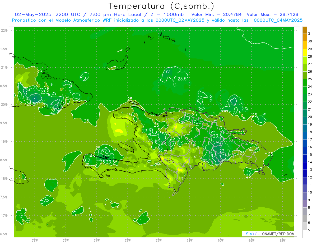Click the white swatch below 5 on scale
This screenshot has width=317, height=244.
point(305,234)
